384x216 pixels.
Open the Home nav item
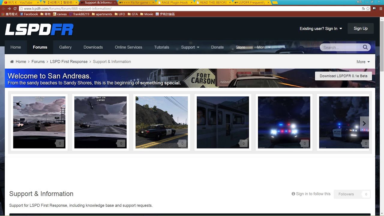click(x=16, y=47)
